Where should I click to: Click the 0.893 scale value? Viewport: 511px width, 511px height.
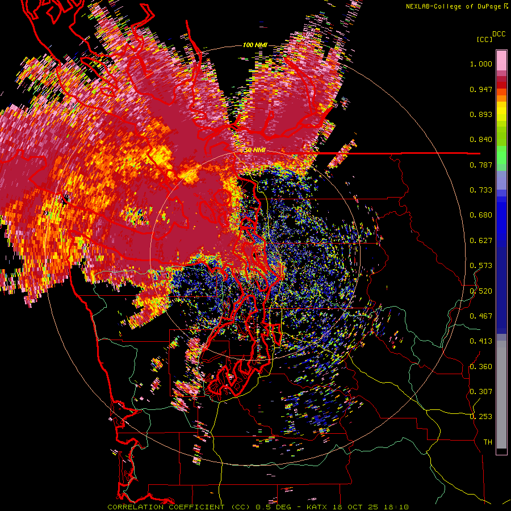(x=481, y=114)
